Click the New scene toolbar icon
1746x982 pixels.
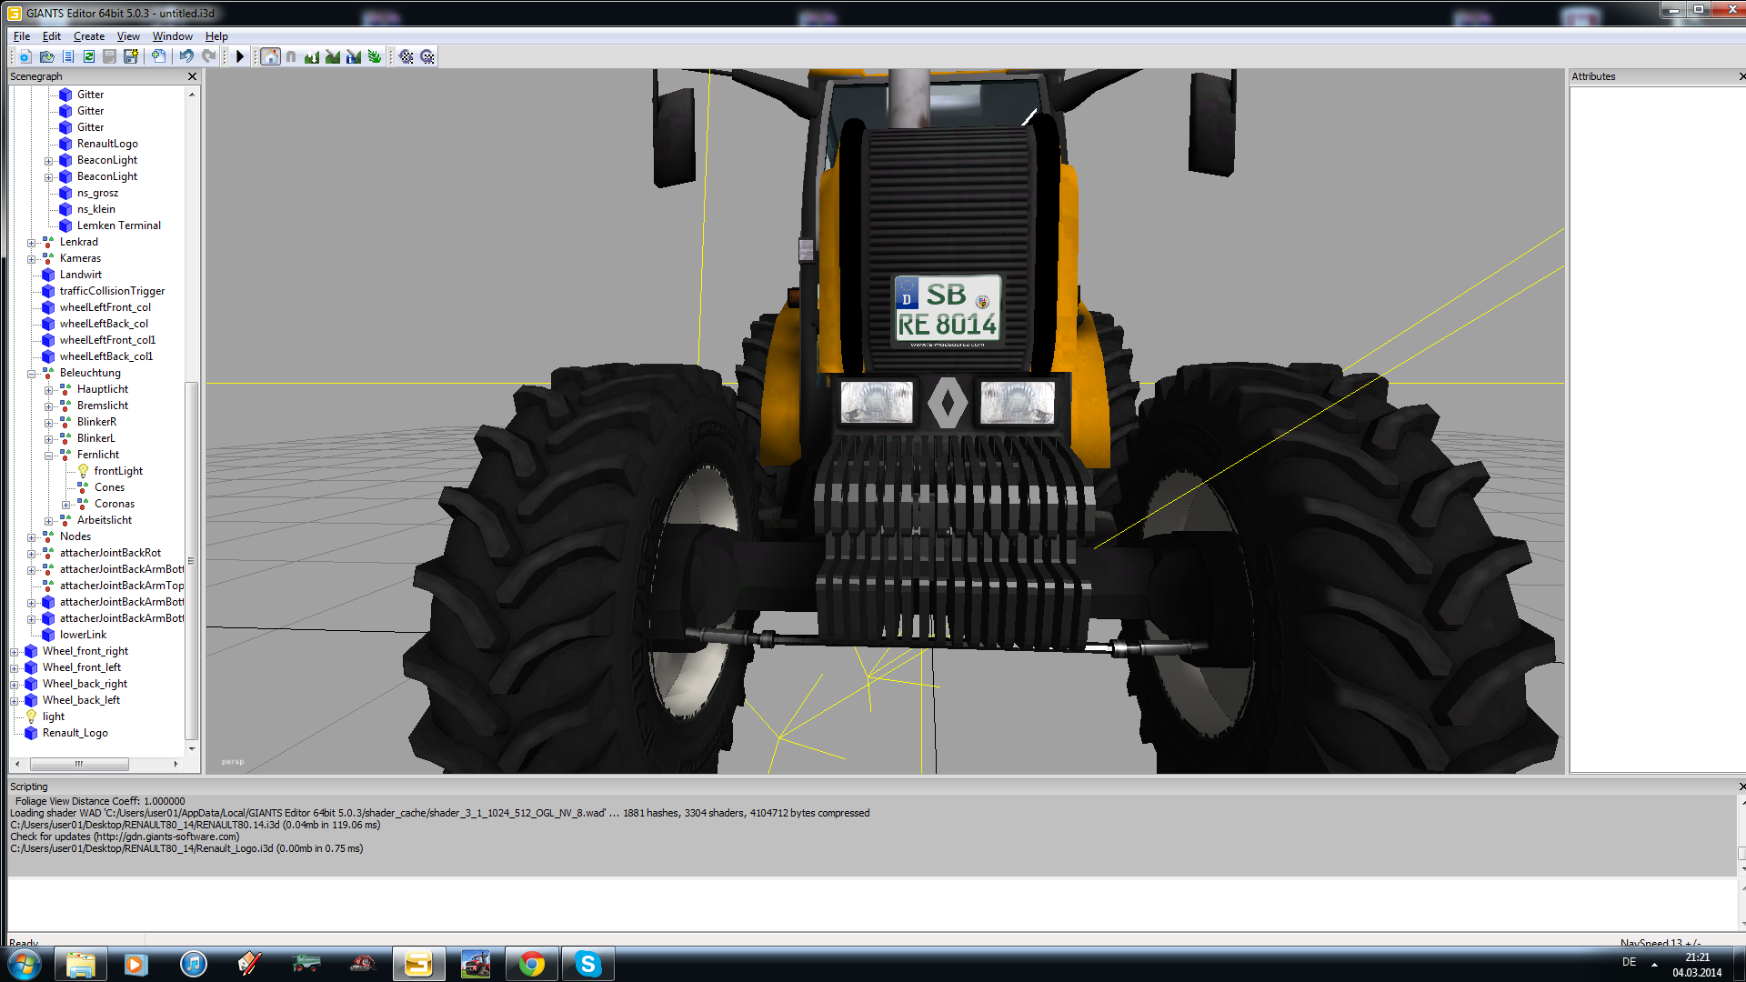[25, 56]
